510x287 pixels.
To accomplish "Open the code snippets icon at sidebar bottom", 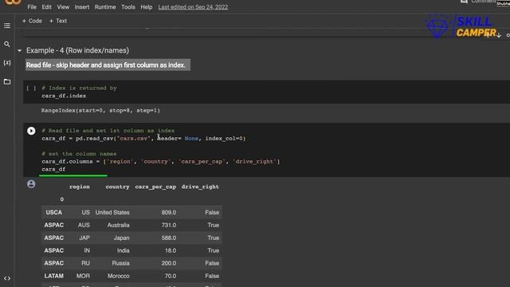I will [7, 278].
